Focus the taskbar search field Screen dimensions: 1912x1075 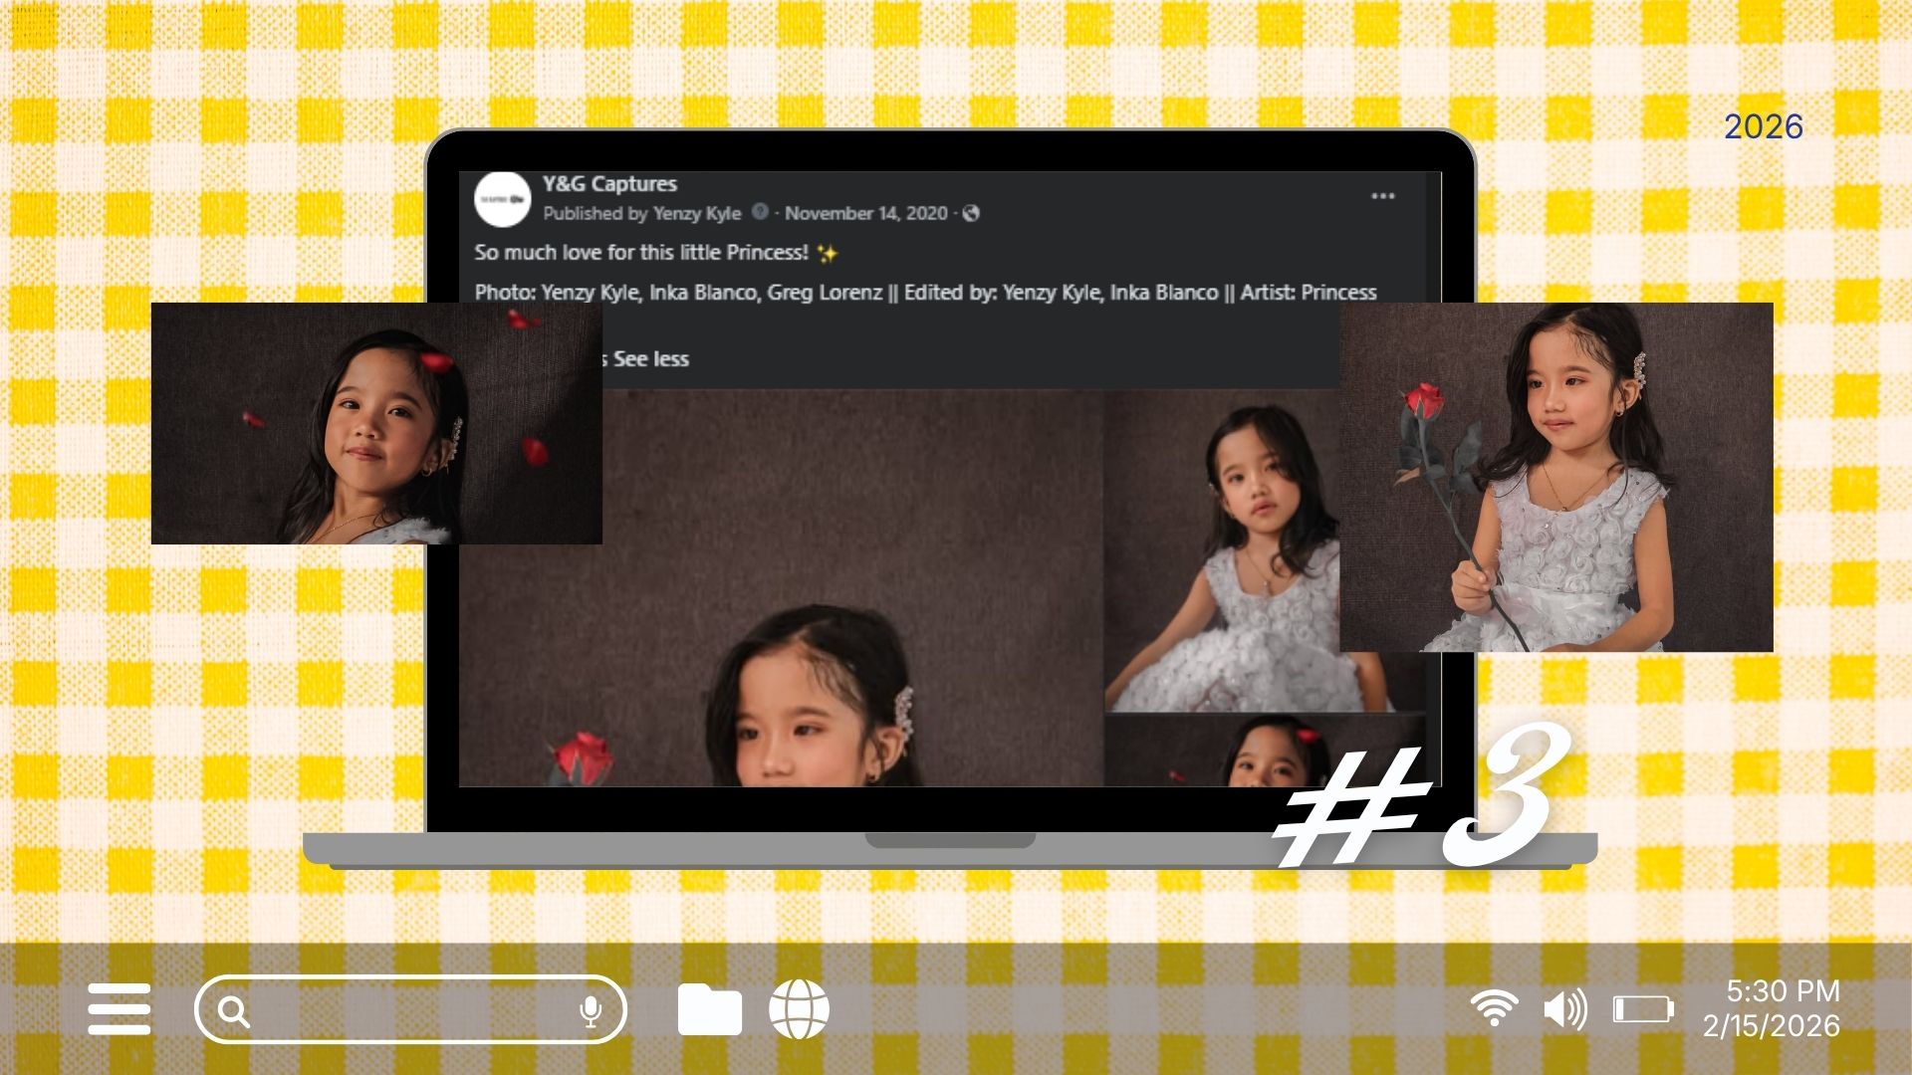point(410,1009)
